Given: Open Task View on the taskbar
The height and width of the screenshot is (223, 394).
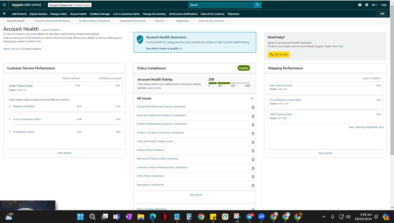Looking at the screenshot, I should coord(105,217).
